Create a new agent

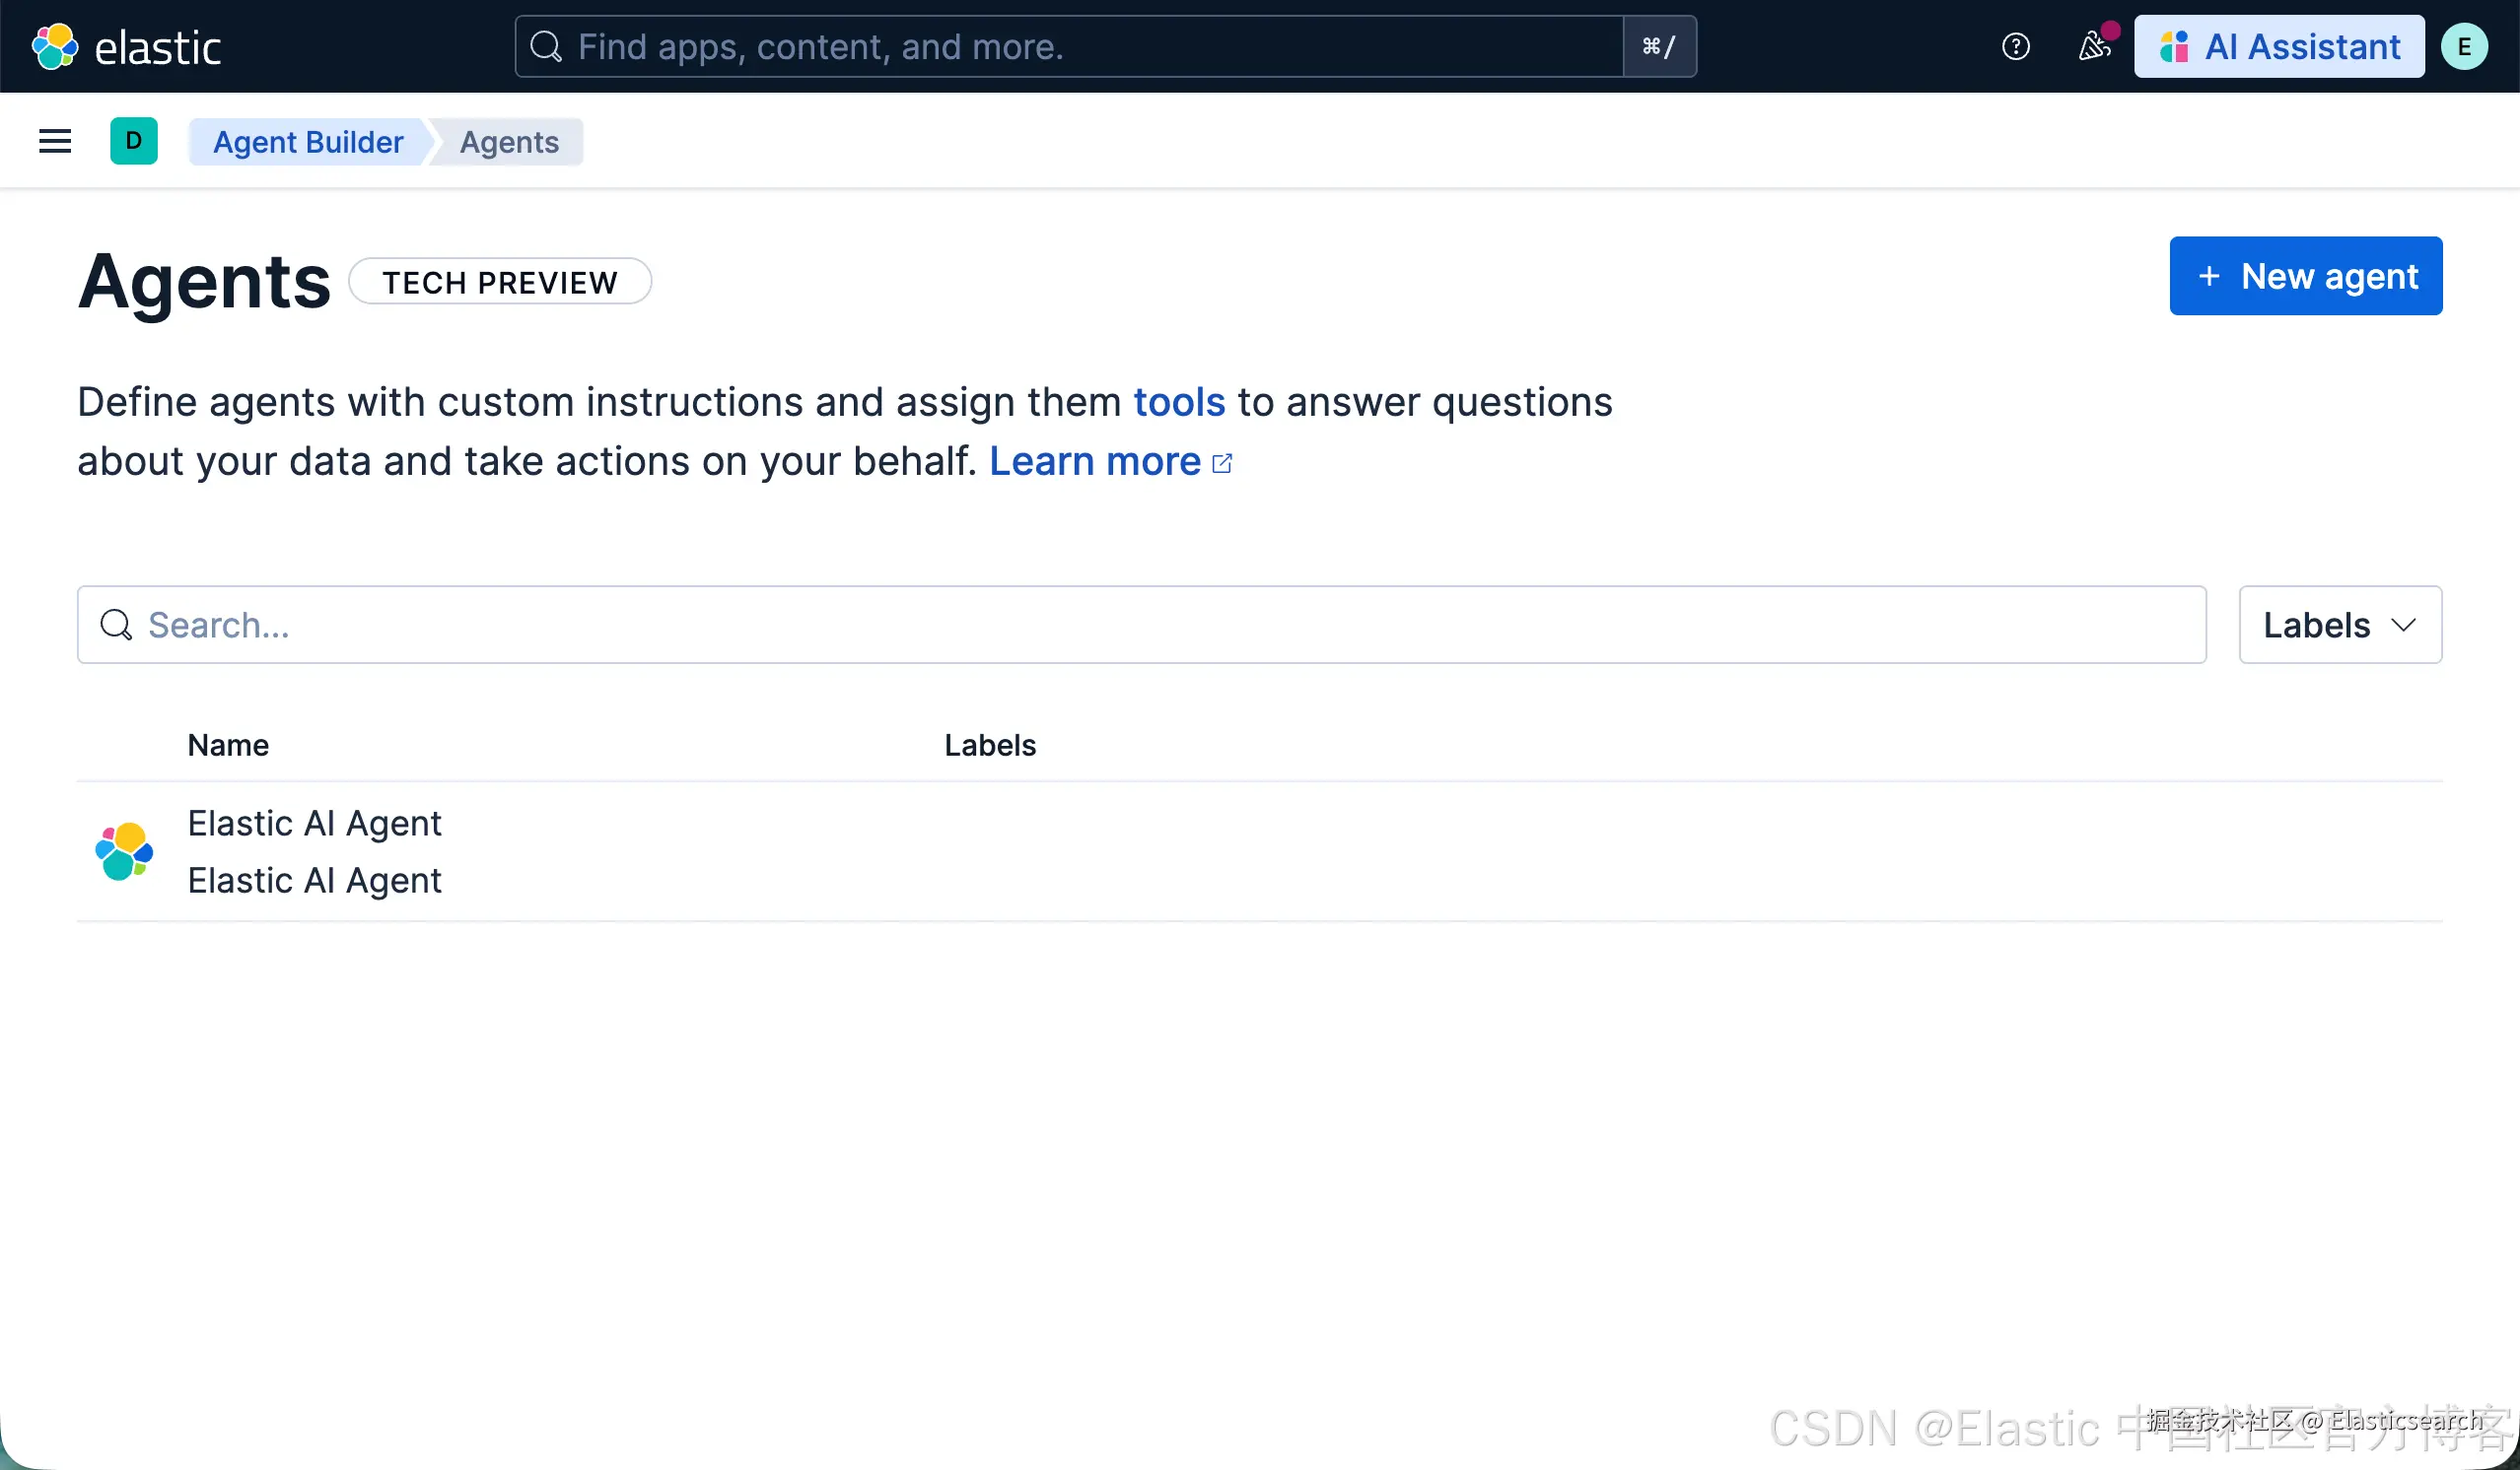[2305, 276]
